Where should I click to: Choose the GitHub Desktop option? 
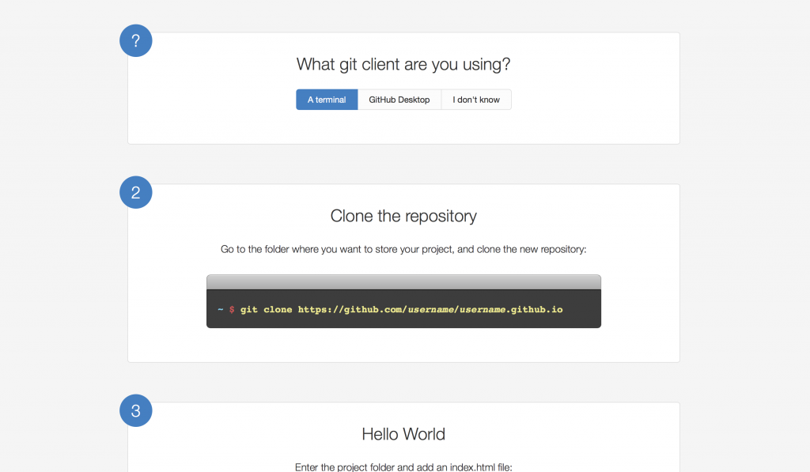tap(399, 100)
